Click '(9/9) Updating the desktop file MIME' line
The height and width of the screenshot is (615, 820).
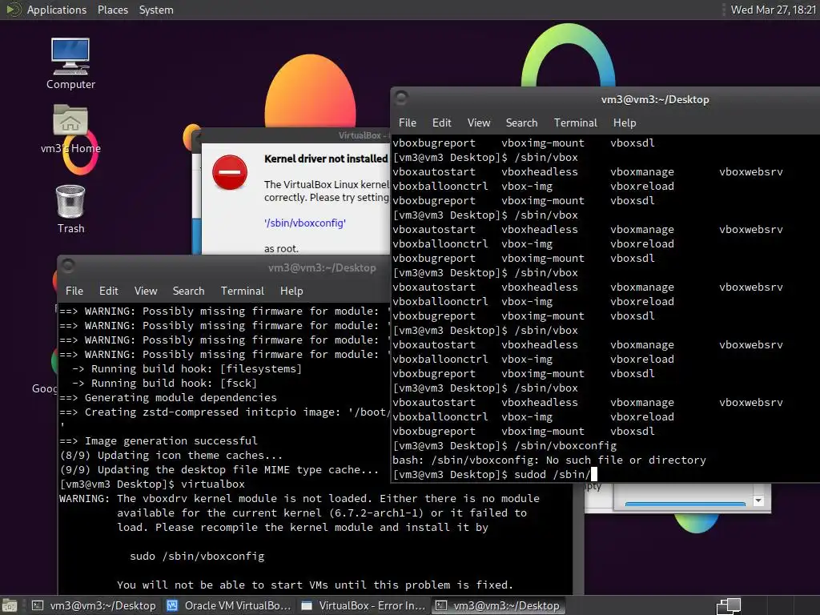pyautogui.click(x=219, y=469)
